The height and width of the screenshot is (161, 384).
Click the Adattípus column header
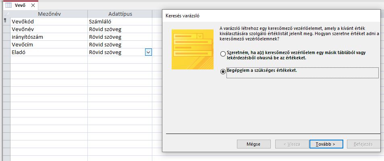120,14
